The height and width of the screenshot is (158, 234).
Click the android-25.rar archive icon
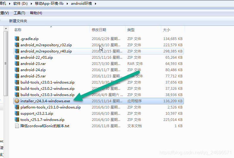(x=17, y=76)
